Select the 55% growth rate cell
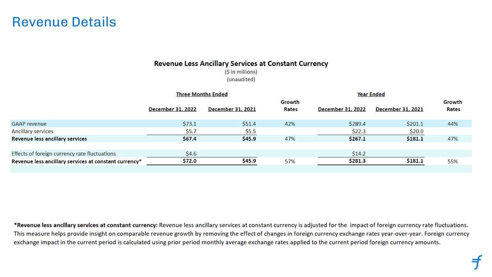 point(452,162)
